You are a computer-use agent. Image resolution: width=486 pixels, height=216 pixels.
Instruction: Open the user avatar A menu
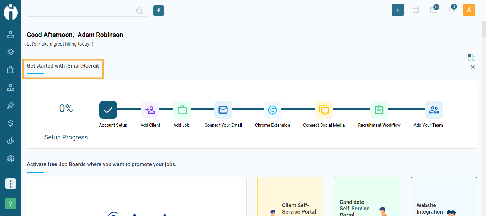point(469,10)
